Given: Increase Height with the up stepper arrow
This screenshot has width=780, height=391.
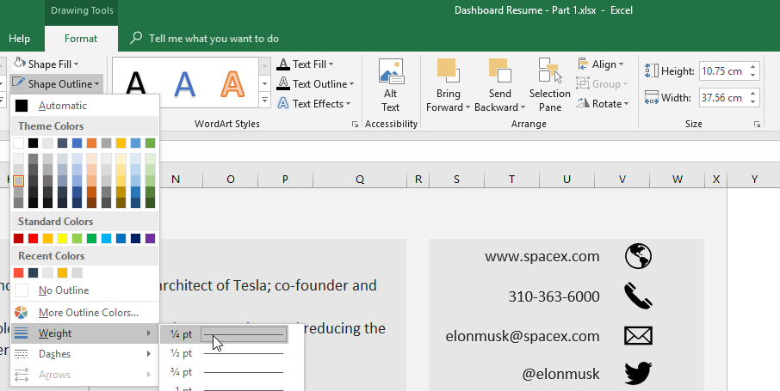Looking at the screenshot, I should [753, 66].
